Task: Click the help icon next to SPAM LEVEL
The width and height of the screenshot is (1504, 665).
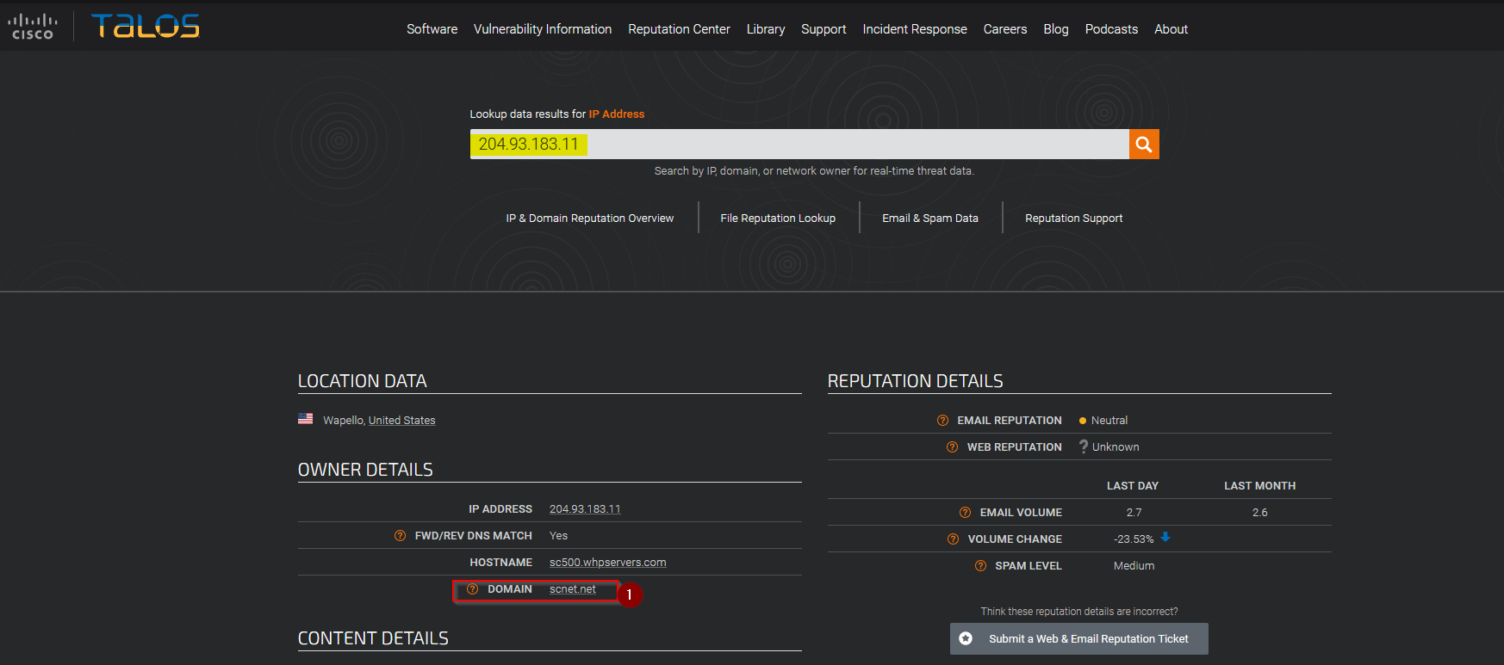Action: [x=980, y=566]
